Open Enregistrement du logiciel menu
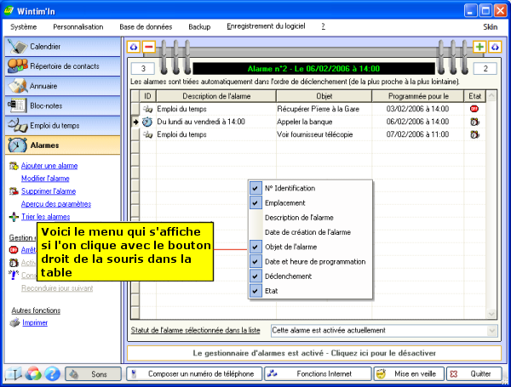Screen dimensions: 511x387 click(x=266, y=26)
